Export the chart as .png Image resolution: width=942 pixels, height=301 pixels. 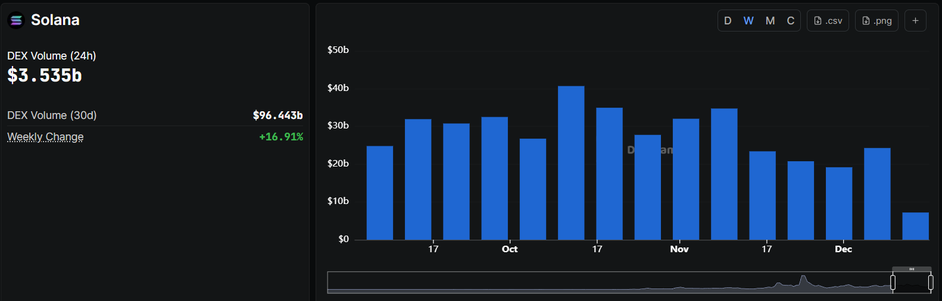(x=877, y=21)
